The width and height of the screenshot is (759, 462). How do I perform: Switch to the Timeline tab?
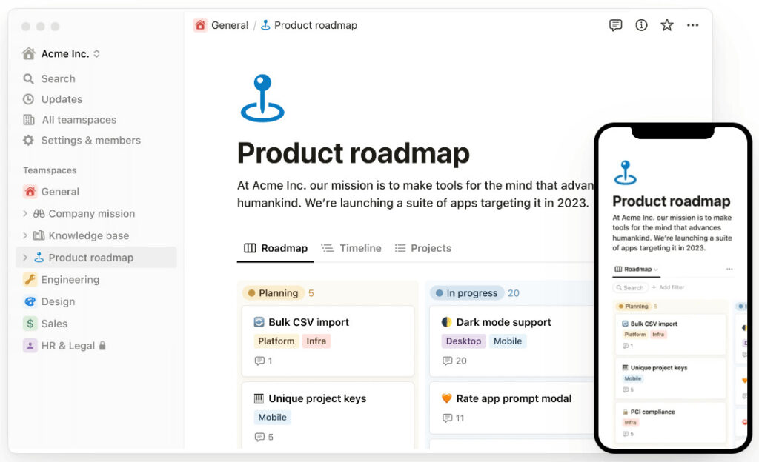point(351,249)
